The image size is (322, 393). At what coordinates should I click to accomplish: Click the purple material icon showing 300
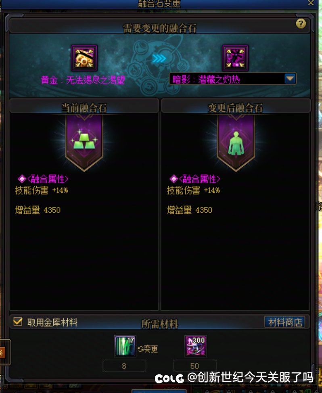coord(196,346)
